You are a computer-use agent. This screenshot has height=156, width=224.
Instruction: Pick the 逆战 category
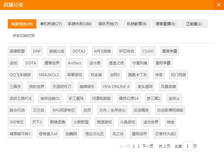(13, 63)
